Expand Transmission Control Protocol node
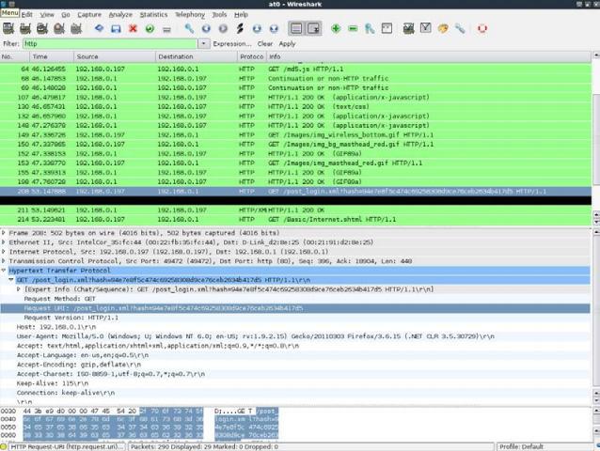This screenshot has height=451, width=600. tap(4, 261)
